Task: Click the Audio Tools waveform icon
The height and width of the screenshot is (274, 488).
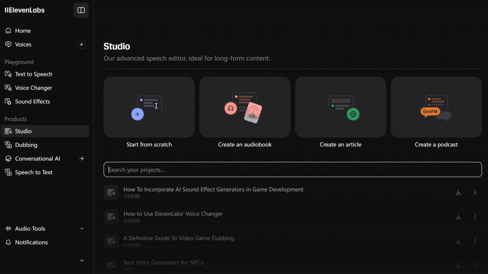Action: click(x=8, y=228)
